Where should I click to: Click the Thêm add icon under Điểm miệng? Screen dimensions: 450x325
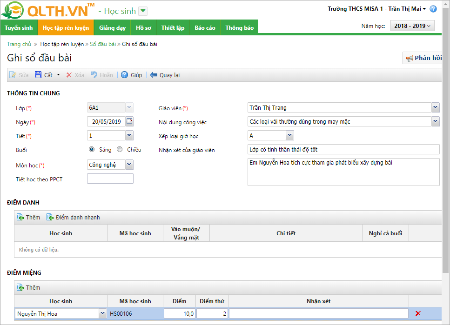click(x=20, y=287)
